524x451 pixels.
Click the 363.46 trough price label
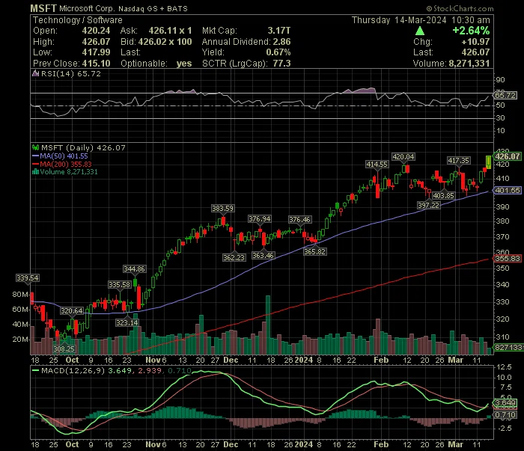[x=263, y=255]
